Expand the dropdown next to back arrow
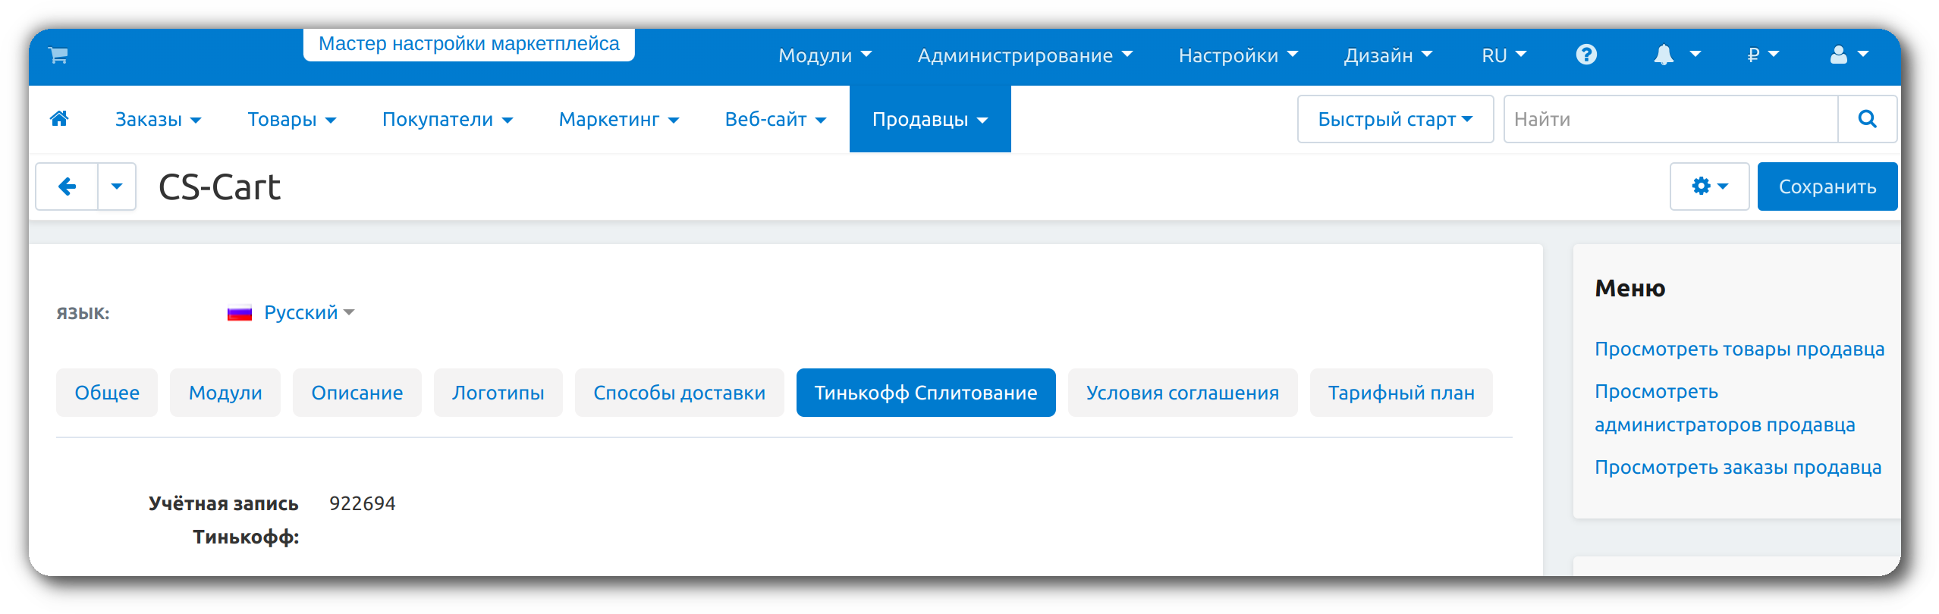The width and height of the screenshot is (1939, 614). pyautogui.click(x=117, y=186)
